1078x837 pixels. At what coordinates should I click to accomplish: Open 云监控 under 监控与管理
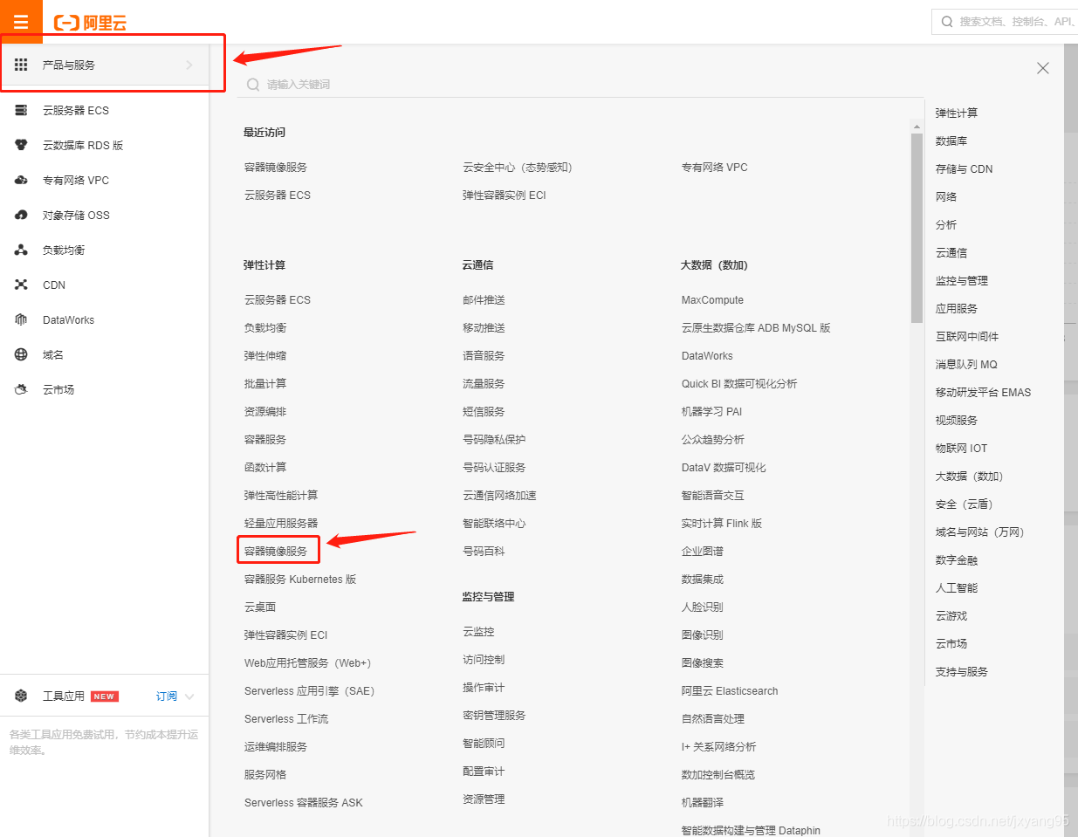(478, 632)
